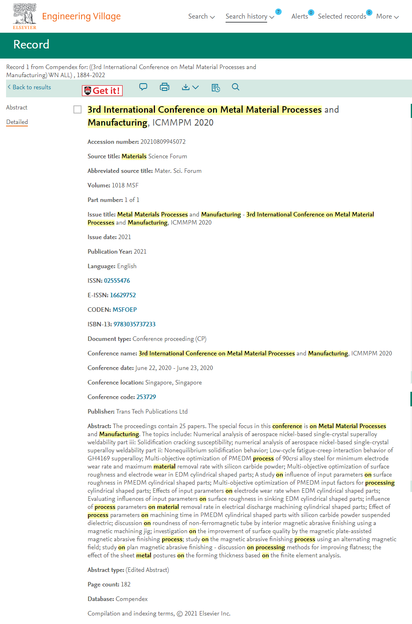
Task: Open the comment speech bubble icon
Action: tap(143, 87)
